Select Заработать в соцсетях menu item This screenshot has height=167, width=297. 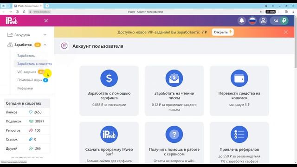(x=34, y=64)
